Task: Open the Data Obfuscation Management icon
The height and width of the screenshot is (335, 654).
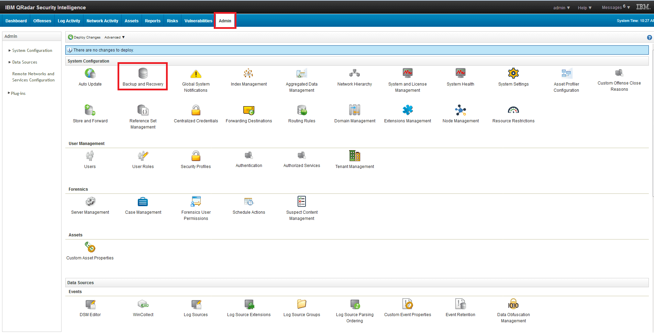Action: [513, 304]
